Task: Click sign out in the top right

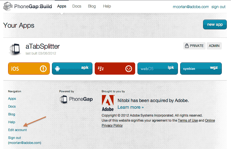Action: point(218,7)
